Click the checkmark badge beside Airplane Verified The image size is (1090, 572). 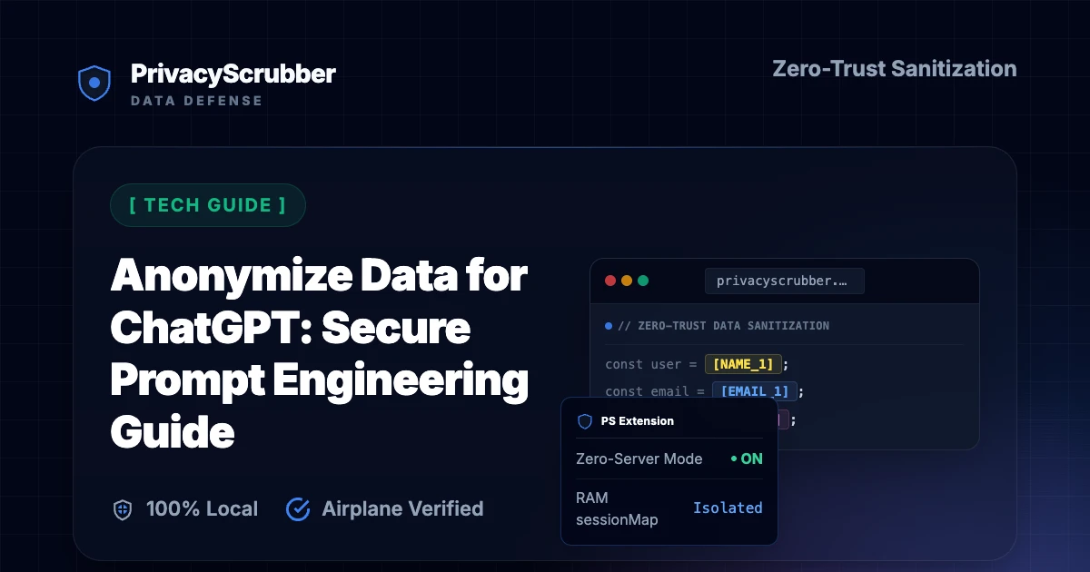coord(298,509)
